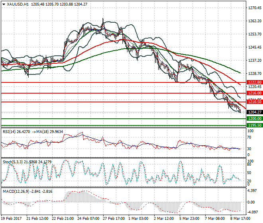Click the 1270.45 price axis value

[x=255, y=8]
